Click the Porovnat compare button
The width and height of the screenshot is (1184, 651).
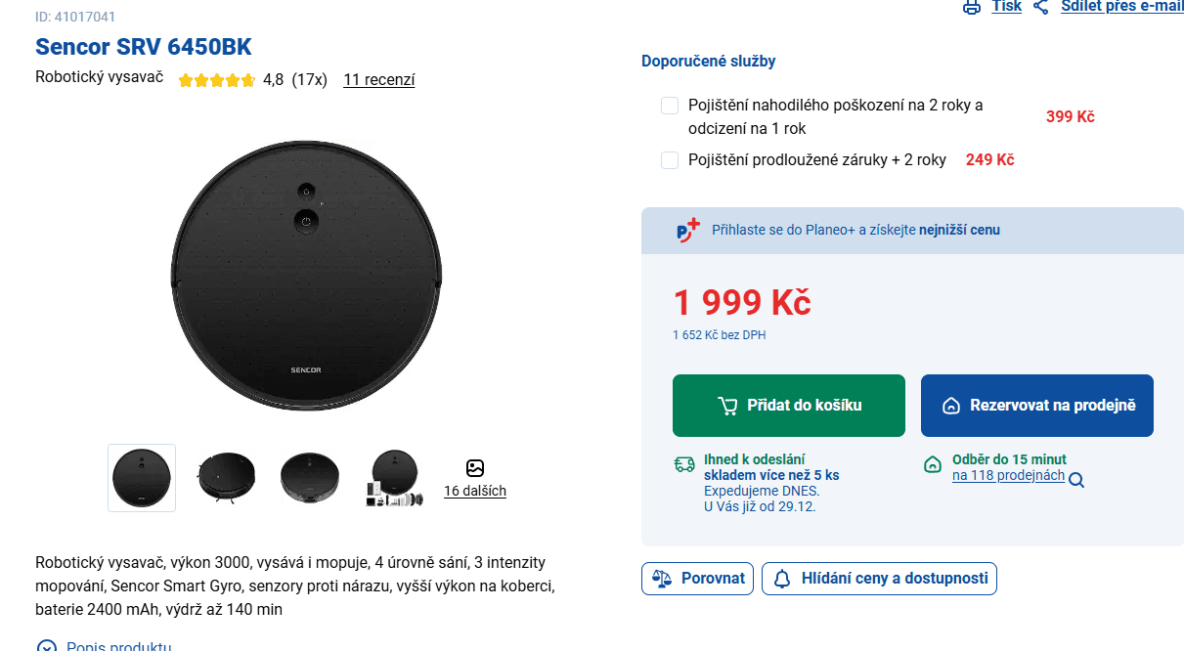tap(698, 579)
